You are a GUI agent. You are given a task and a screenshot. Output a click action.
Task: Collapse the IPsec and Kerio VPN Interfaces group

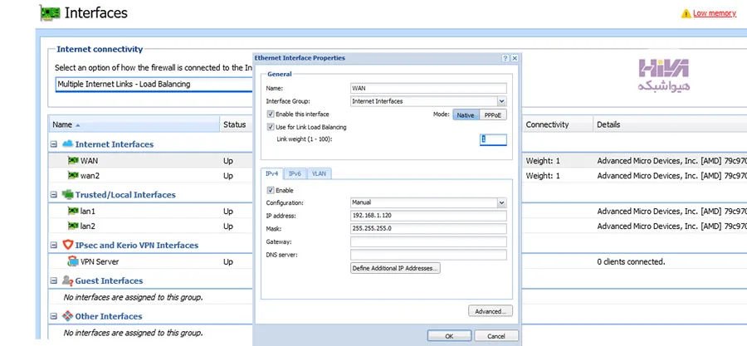tap(54, 245)
